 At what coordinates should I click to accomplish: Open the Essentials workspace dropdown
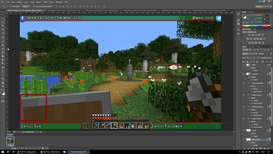(263, 7)
